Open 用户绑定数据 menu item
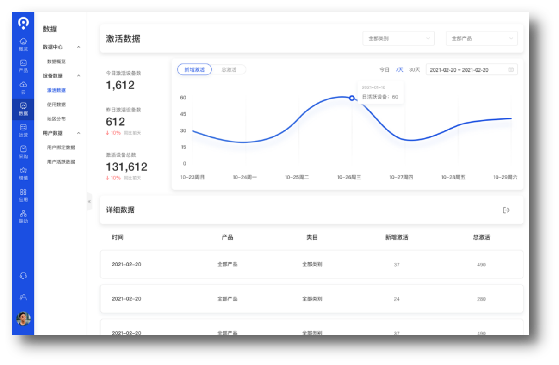 click(61, 148)
